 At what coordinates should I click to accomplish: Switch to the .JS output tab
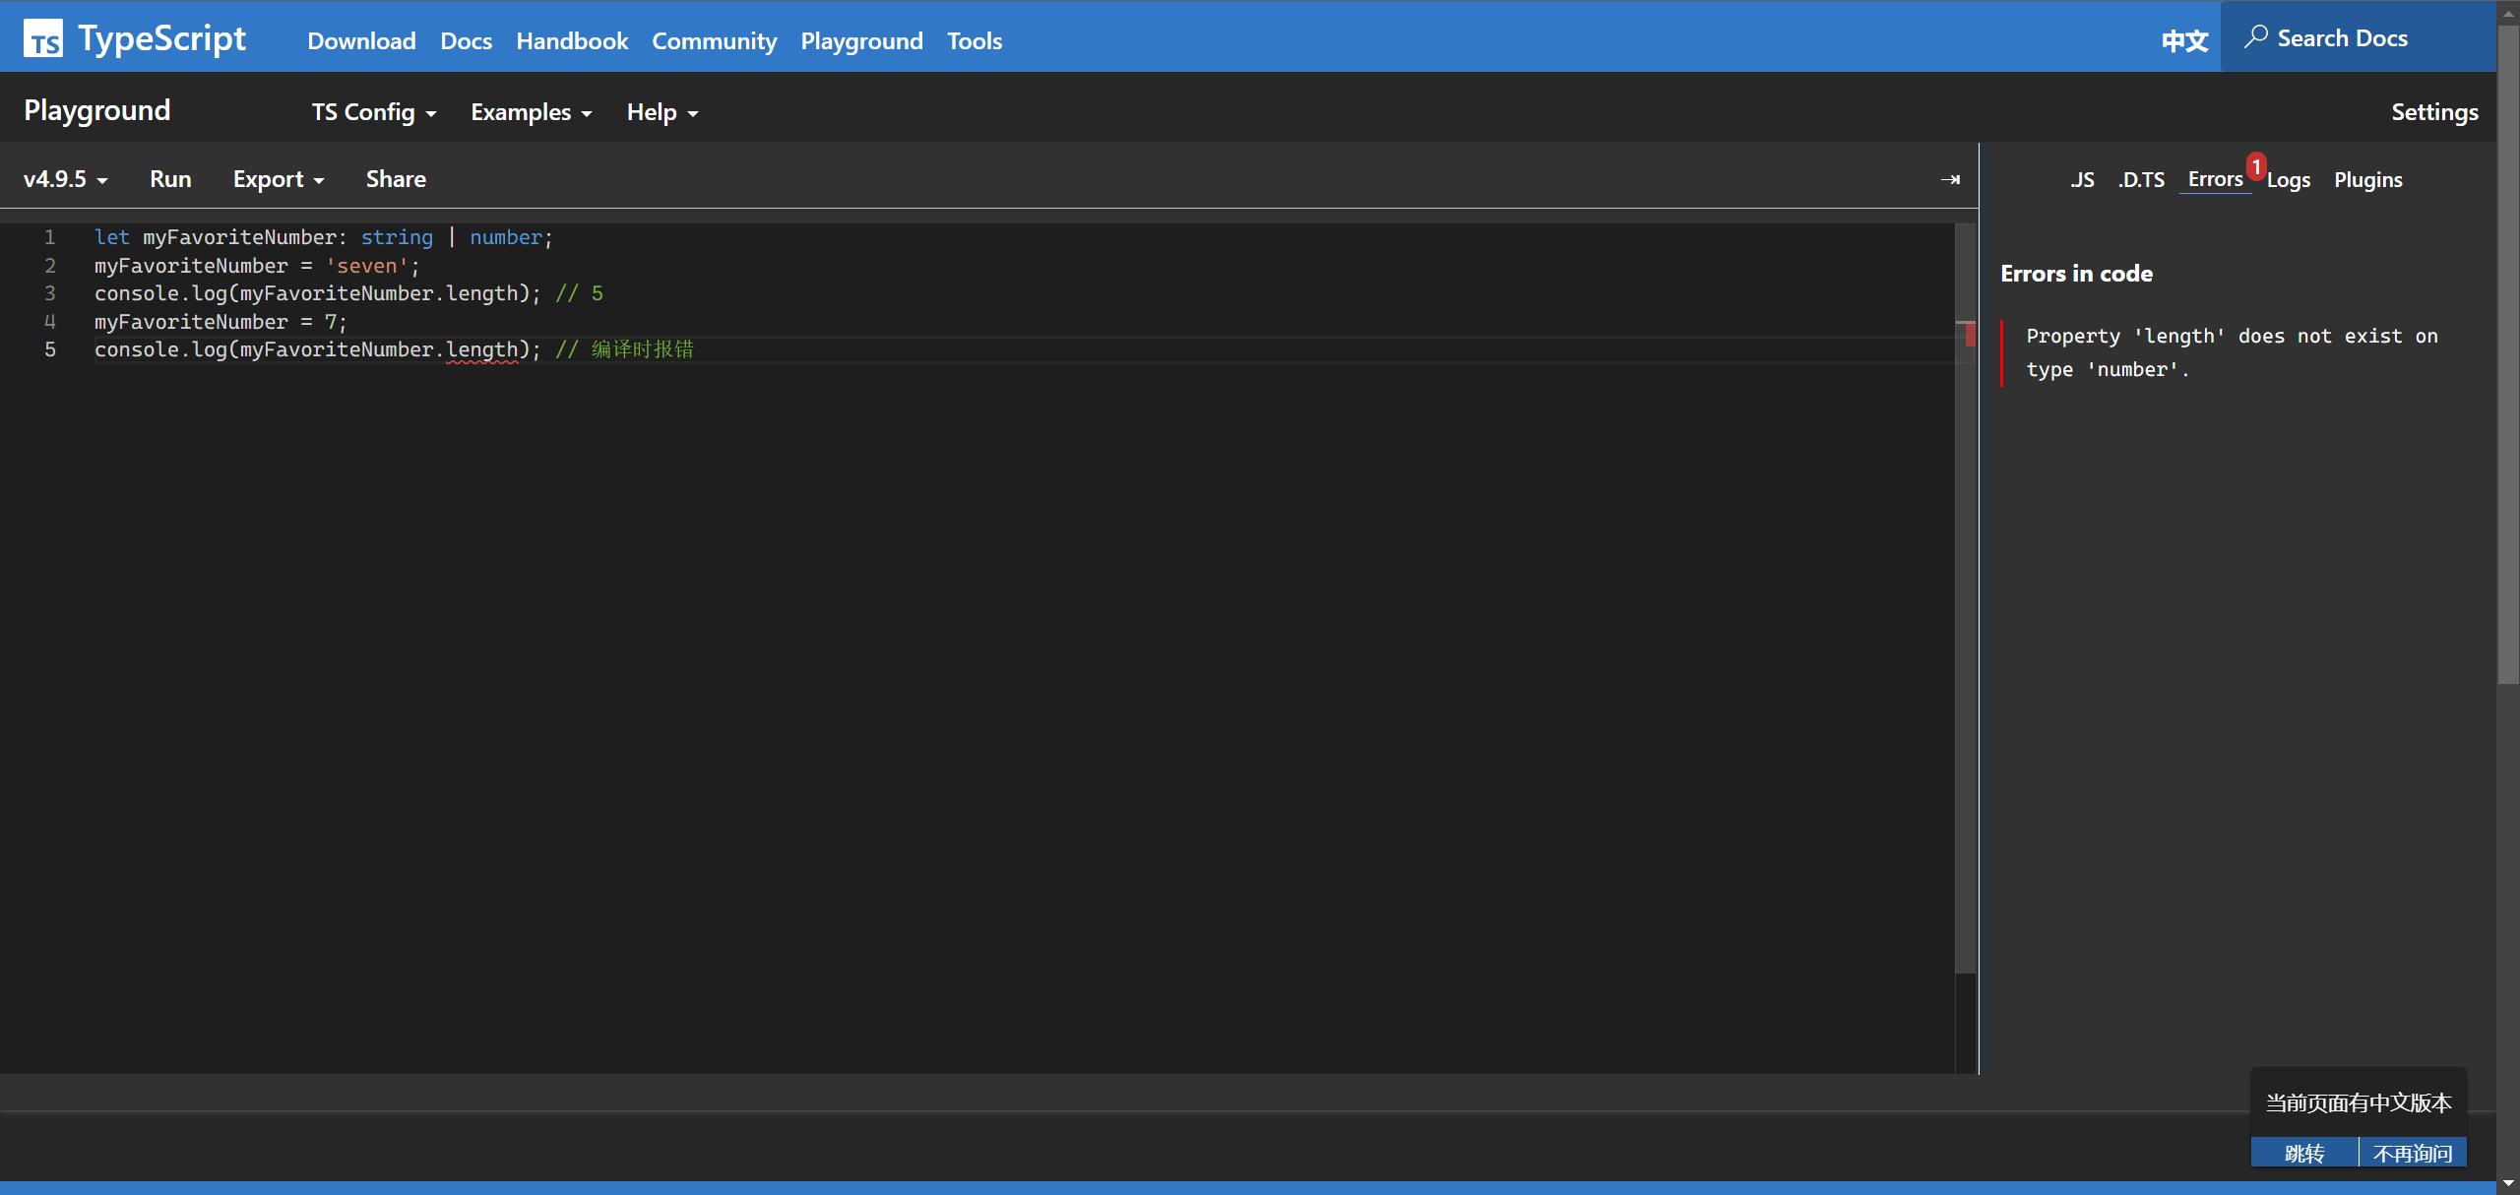[x=2081, y=180]
